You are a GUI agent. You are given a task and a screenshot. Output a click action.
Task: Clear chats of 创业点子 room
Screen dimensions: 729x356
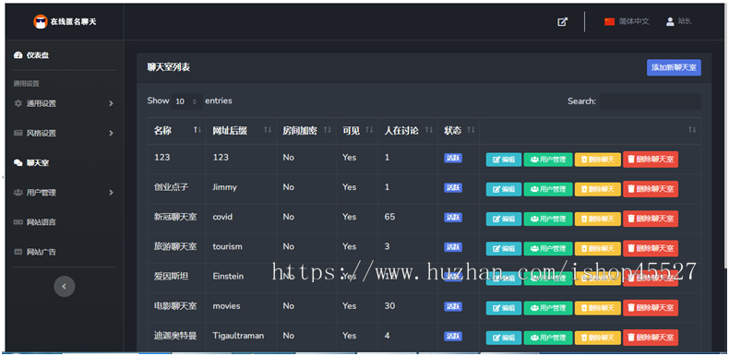click(x=597, y=189)
